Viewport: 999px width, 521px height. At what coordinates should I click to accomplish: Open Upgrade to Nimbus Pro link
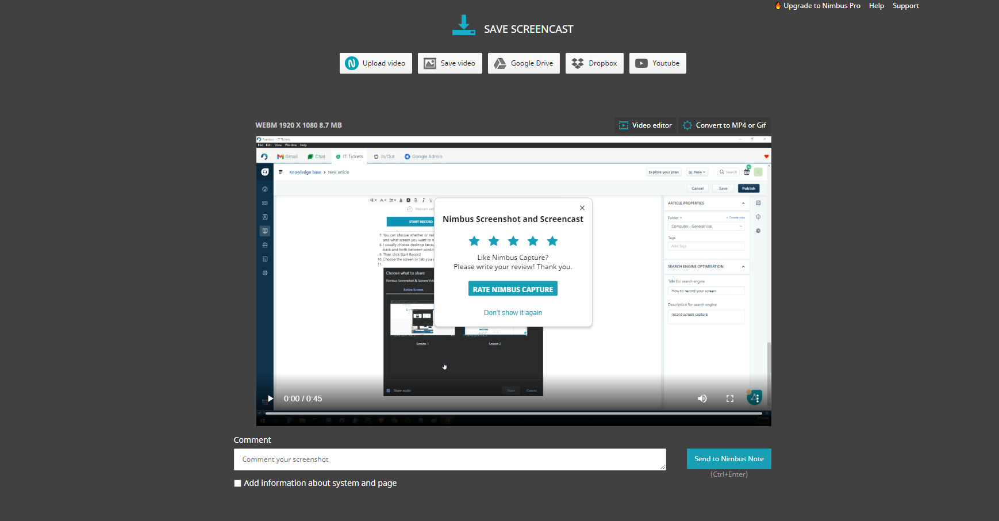click(818, 6)
